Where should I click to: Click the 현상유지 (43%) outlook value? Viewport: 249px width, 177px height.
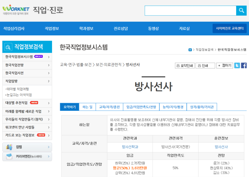pyautogui.click(x=221, y=168)
